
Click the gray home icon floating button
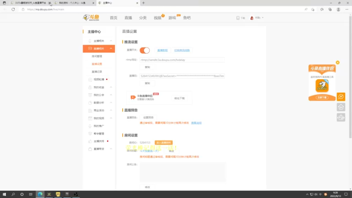(341, 107)
